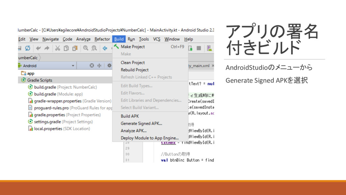Click the Copy icon in toolbar

point(66,48)
